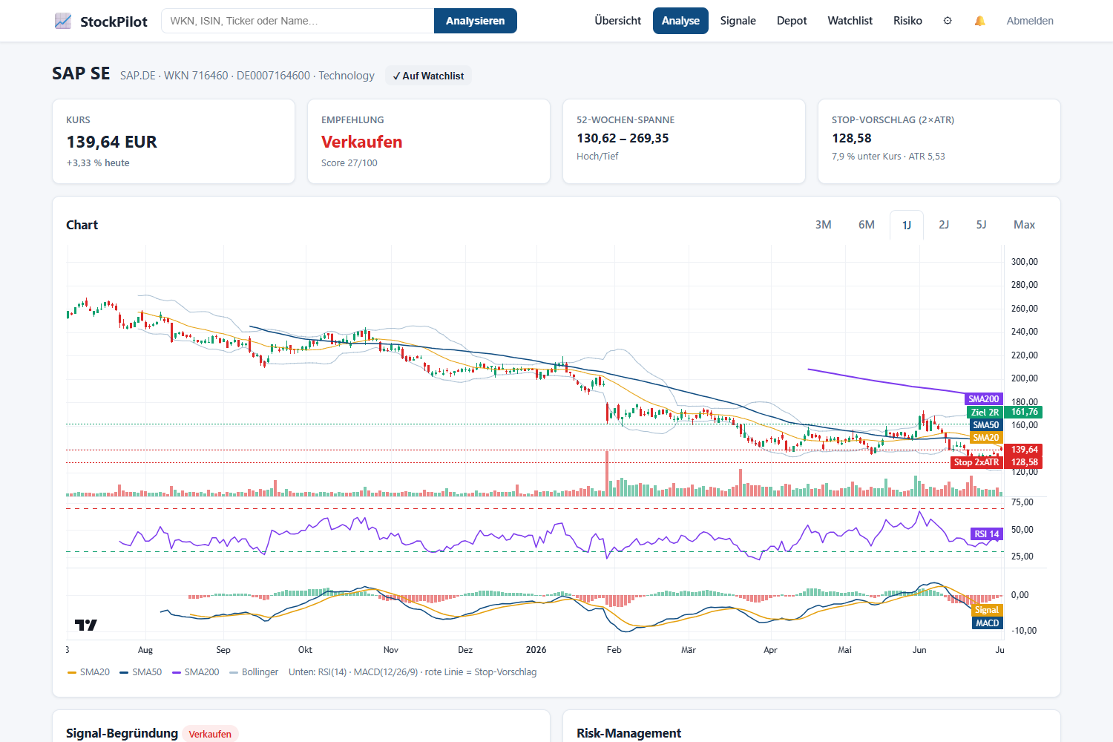Screen dimensions: 1113x742
Task: Show the 5J chart range
Action: [x=982, y=225]
